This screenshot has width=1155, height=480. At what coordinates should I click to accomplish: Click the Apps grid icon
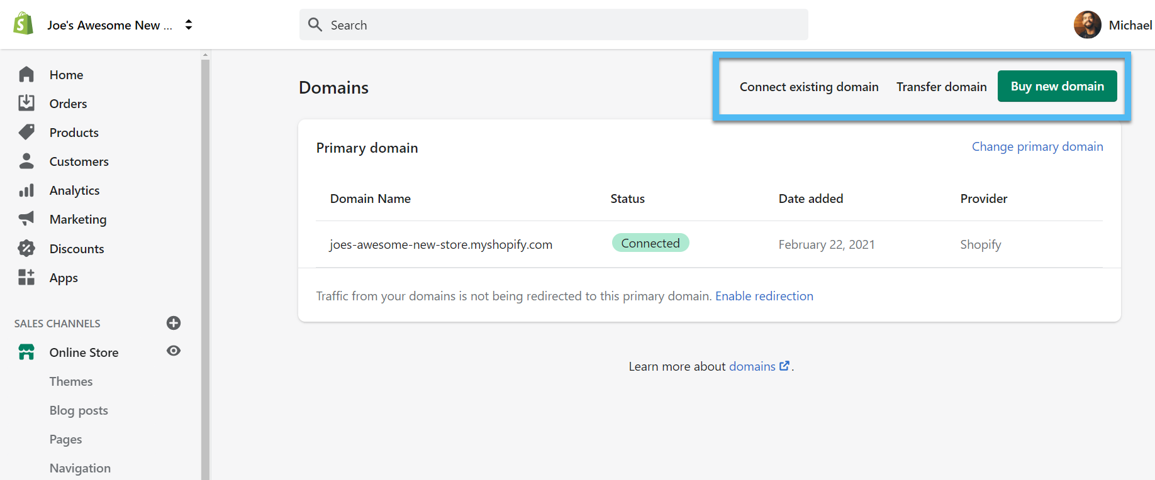tap(26, 277)
